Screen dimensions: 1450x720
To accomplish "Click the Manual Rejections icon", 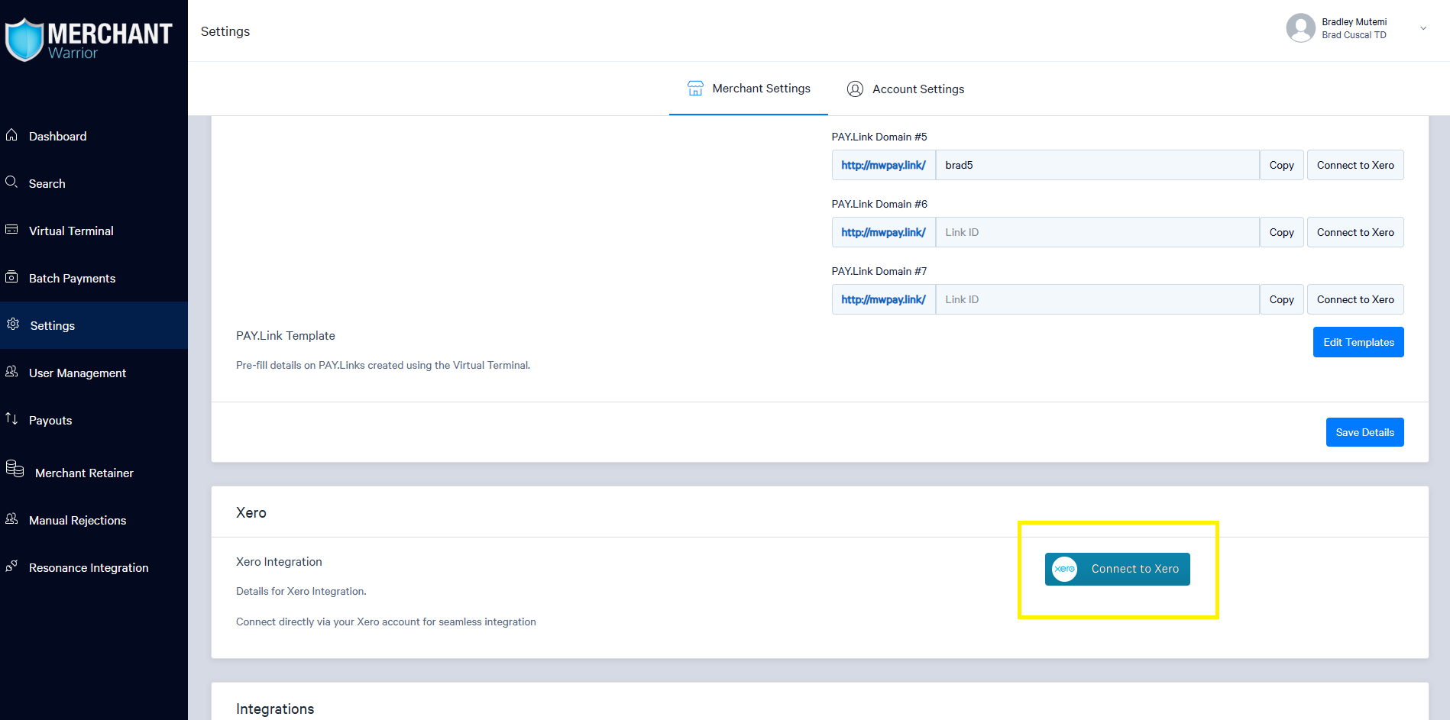I will tap(11, 518).
